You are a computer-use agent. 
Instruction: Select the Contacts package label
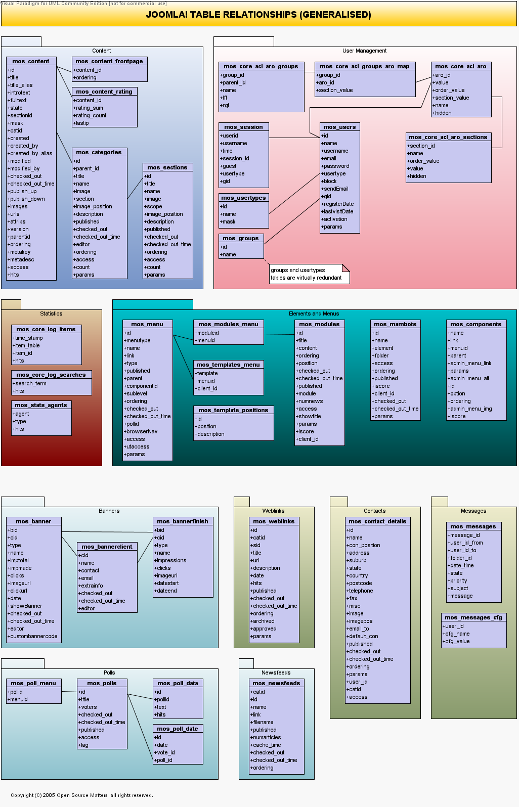[374, 511]
